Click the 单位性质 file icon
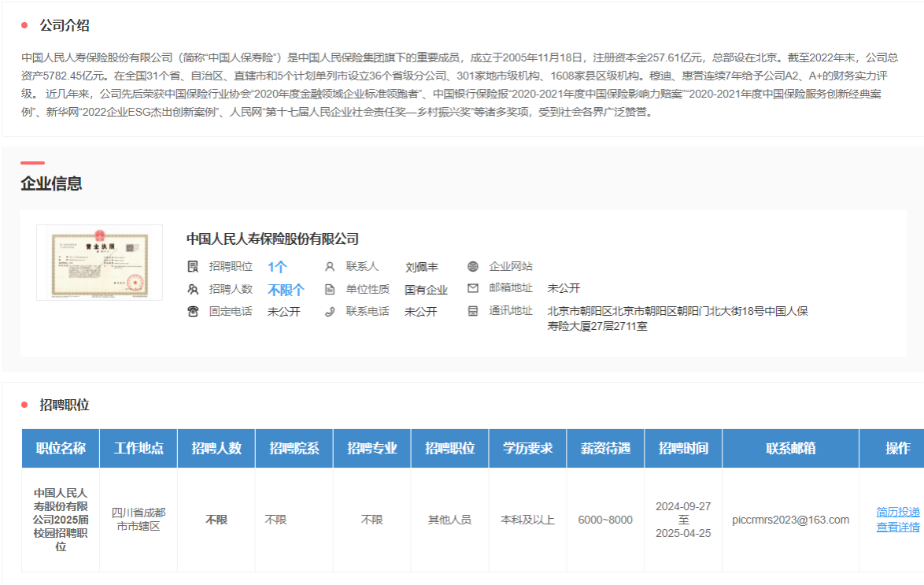Screen dimensions: 924x585 (x=330, y=289)
